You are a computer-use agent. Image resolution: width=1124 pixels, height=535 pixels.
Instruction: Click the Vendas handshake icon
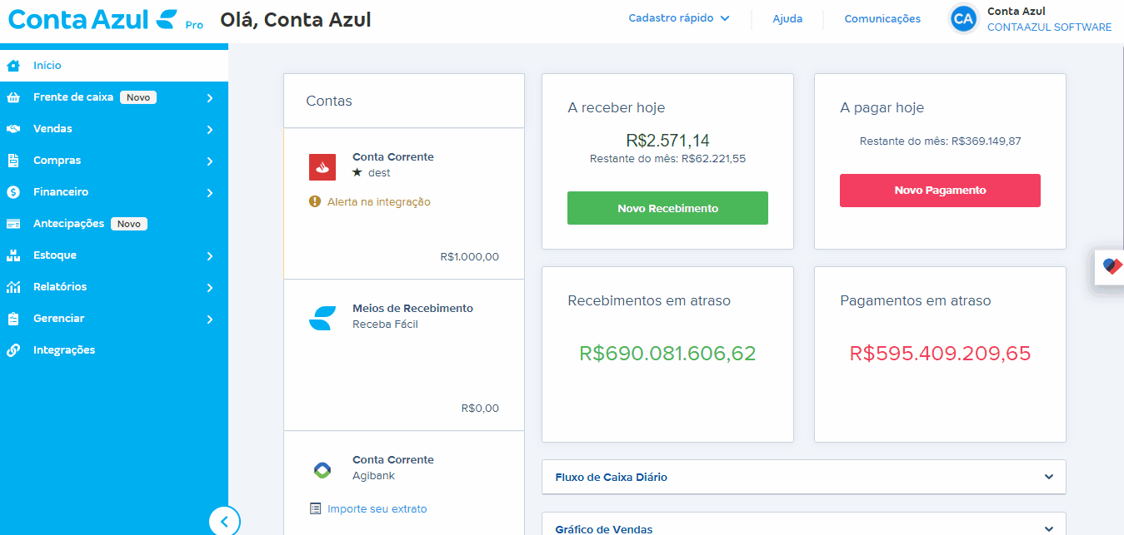[x=13, y=129]
